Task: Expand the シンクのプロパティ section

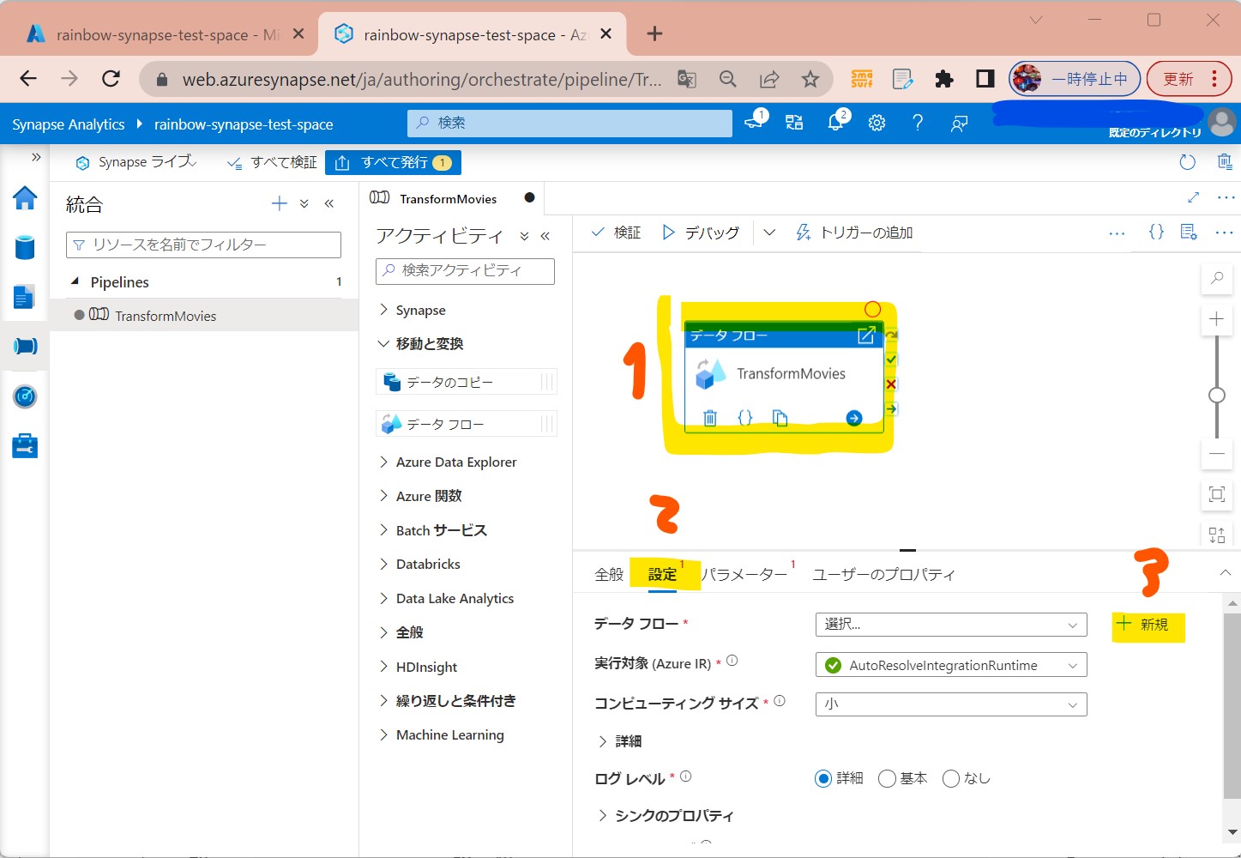Action: click(603, 815)
